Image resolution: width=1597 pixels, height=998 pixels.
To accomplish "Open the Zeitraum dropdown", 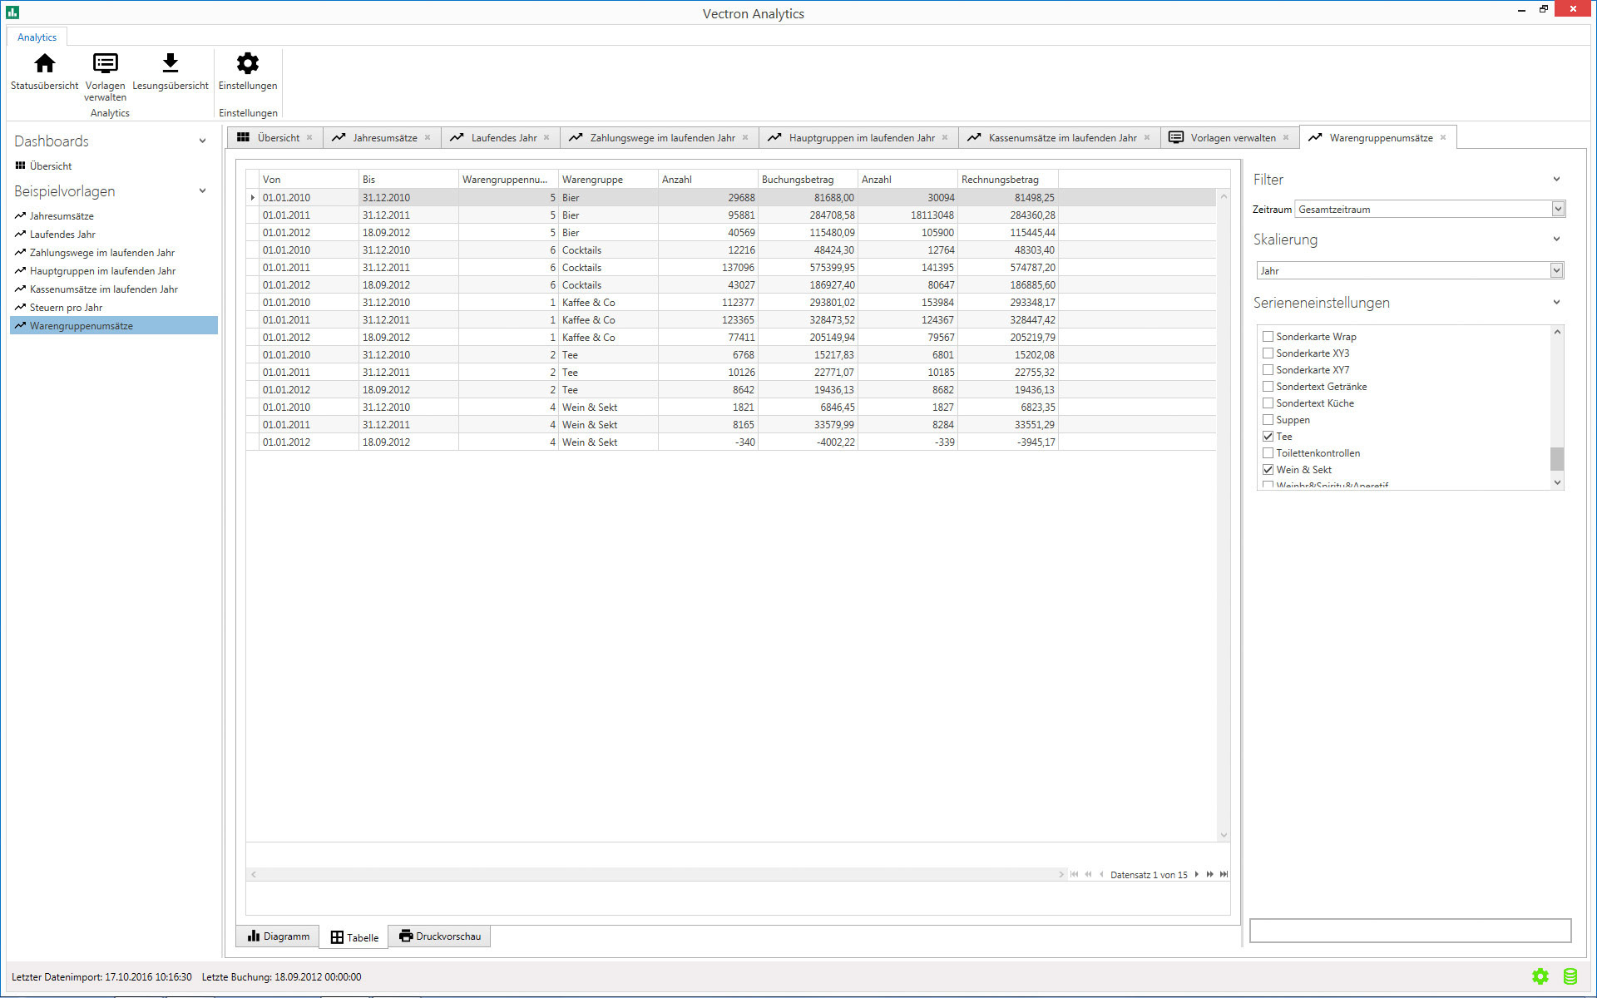I will click(1558, 210).
